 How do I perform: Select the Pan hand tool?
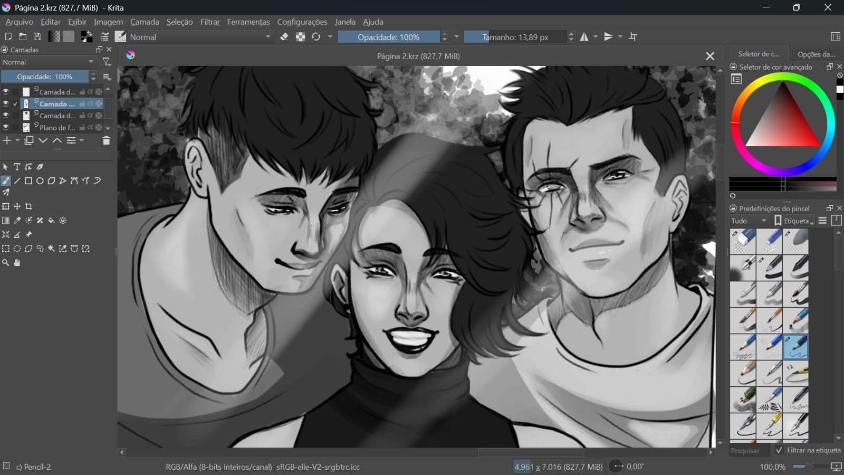tap(17, 263)
